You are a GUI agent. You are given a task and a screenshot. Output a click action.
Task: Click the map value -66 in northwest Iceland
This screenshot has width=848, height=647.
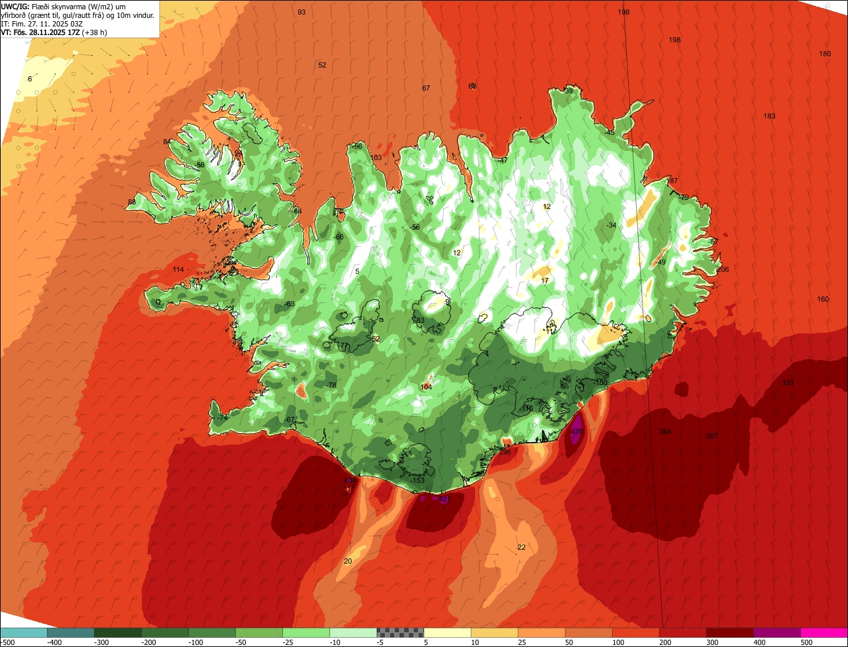339,237
